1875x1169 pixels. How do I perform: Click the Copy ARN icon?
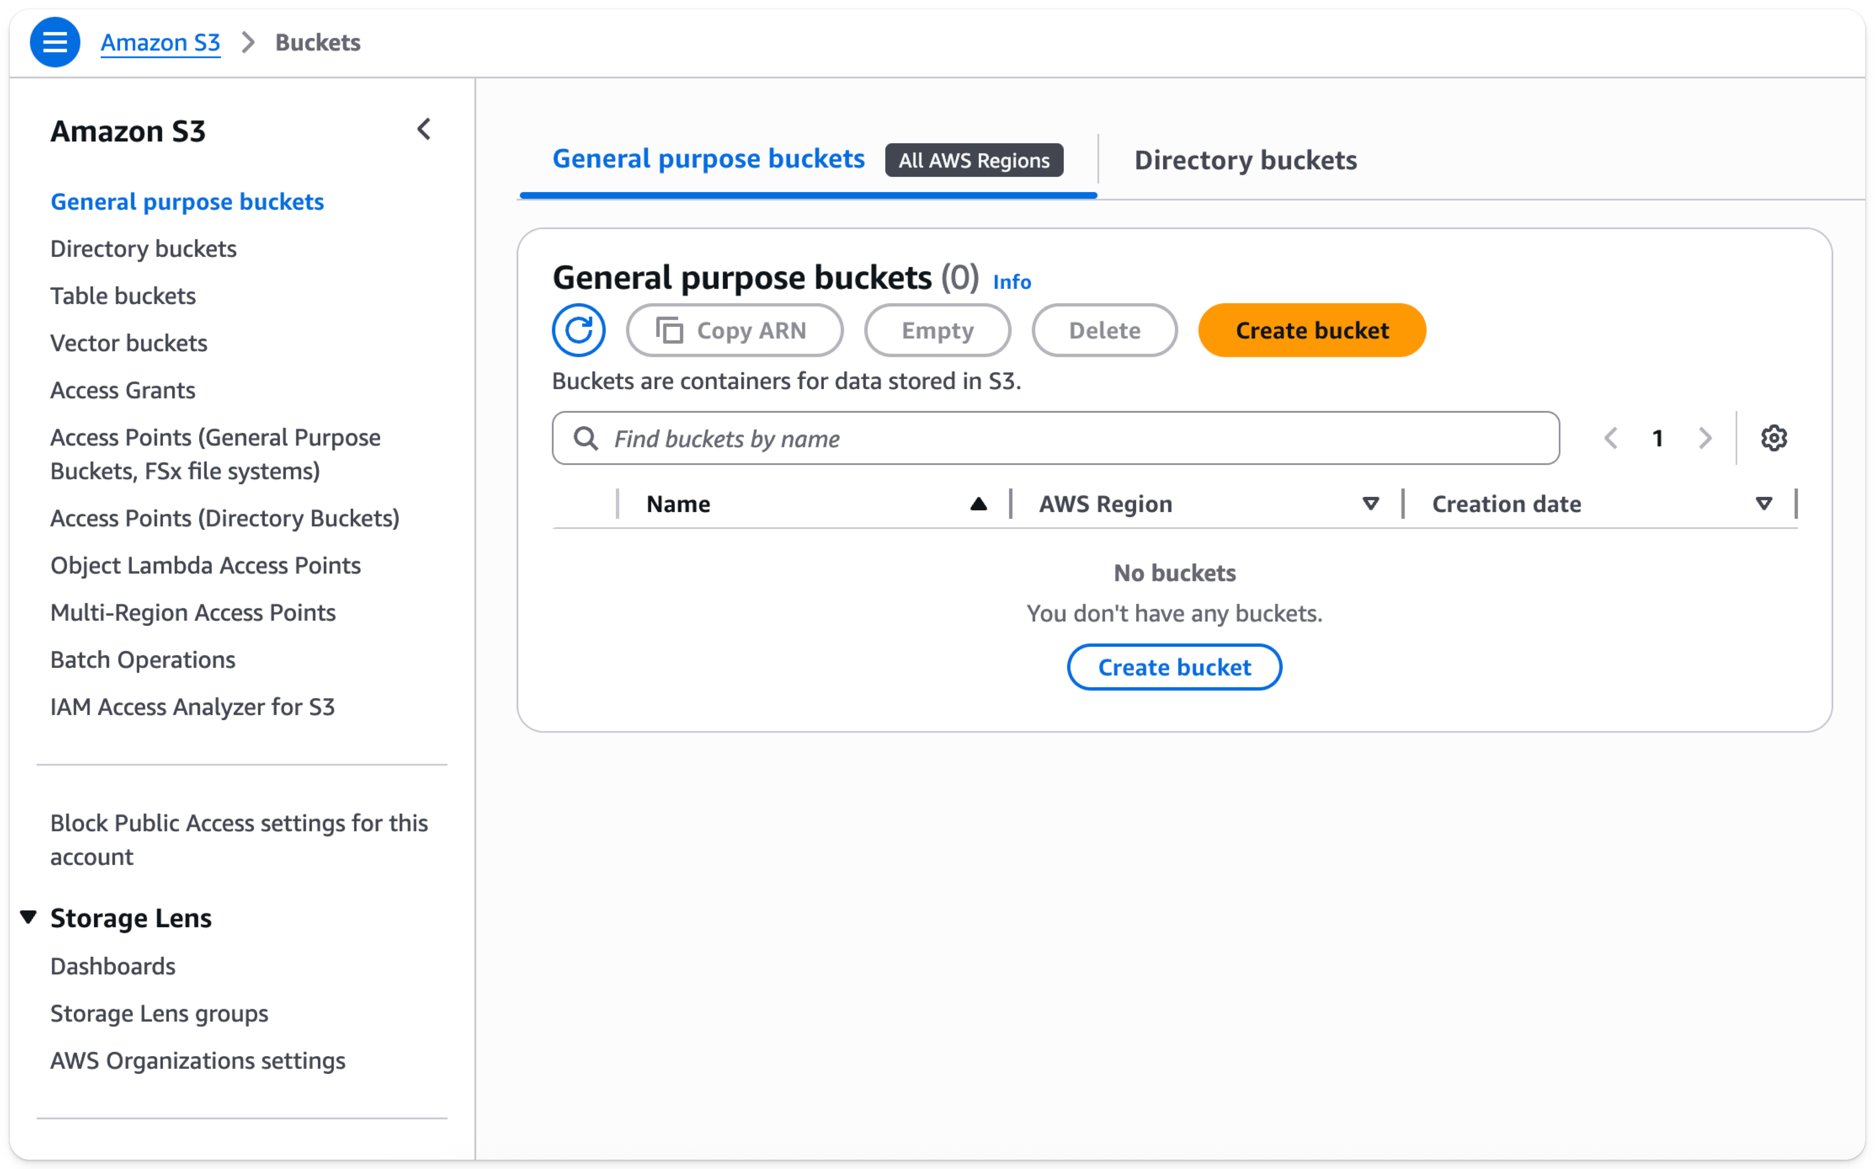point(671,330)
